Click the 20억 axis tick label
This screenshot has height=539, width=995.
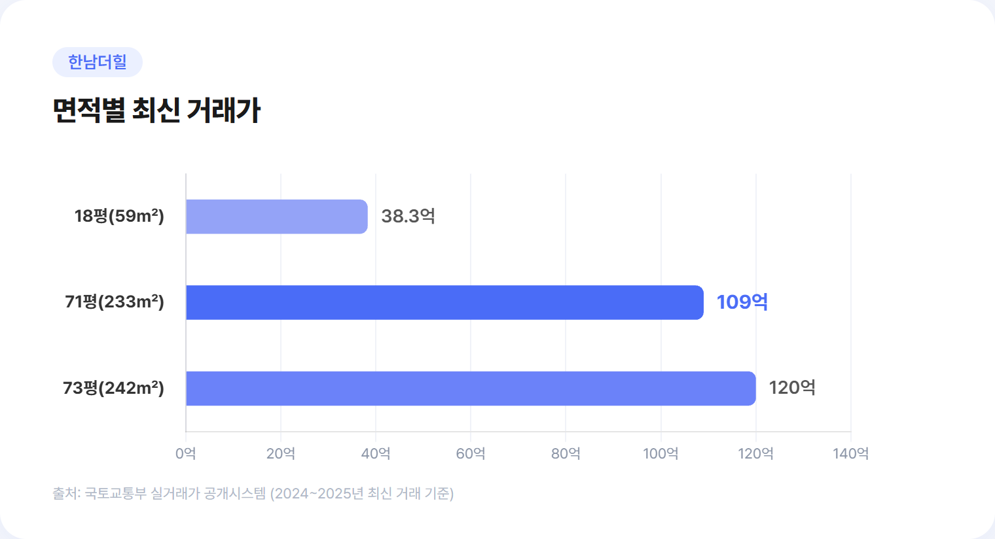[281, 453]
